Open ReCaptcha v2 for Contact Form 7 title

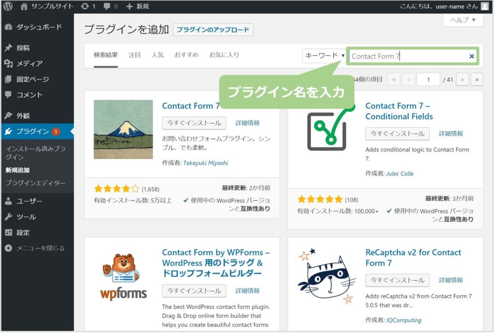coord(413,258)
